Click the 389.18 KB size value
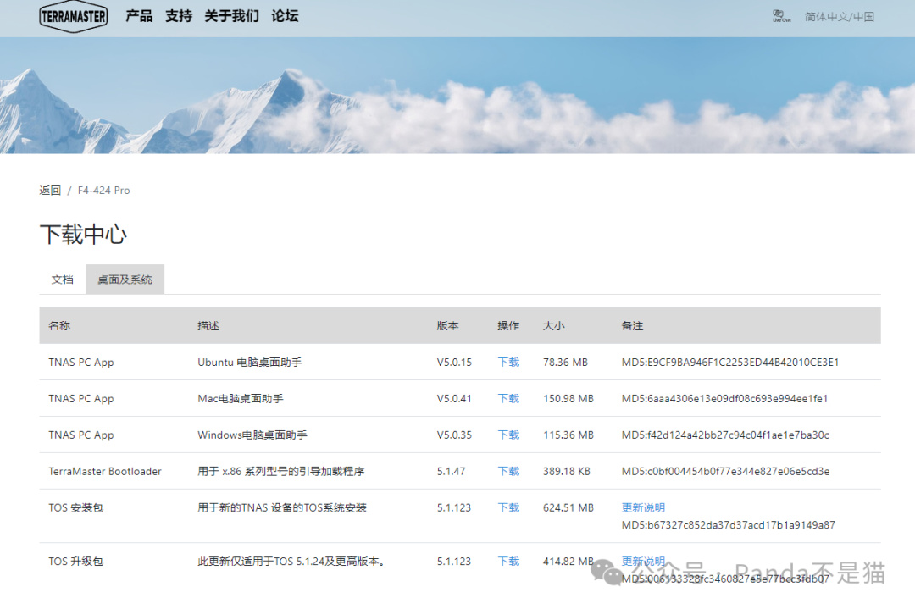915x609 pixels. (x=567, y=471)
